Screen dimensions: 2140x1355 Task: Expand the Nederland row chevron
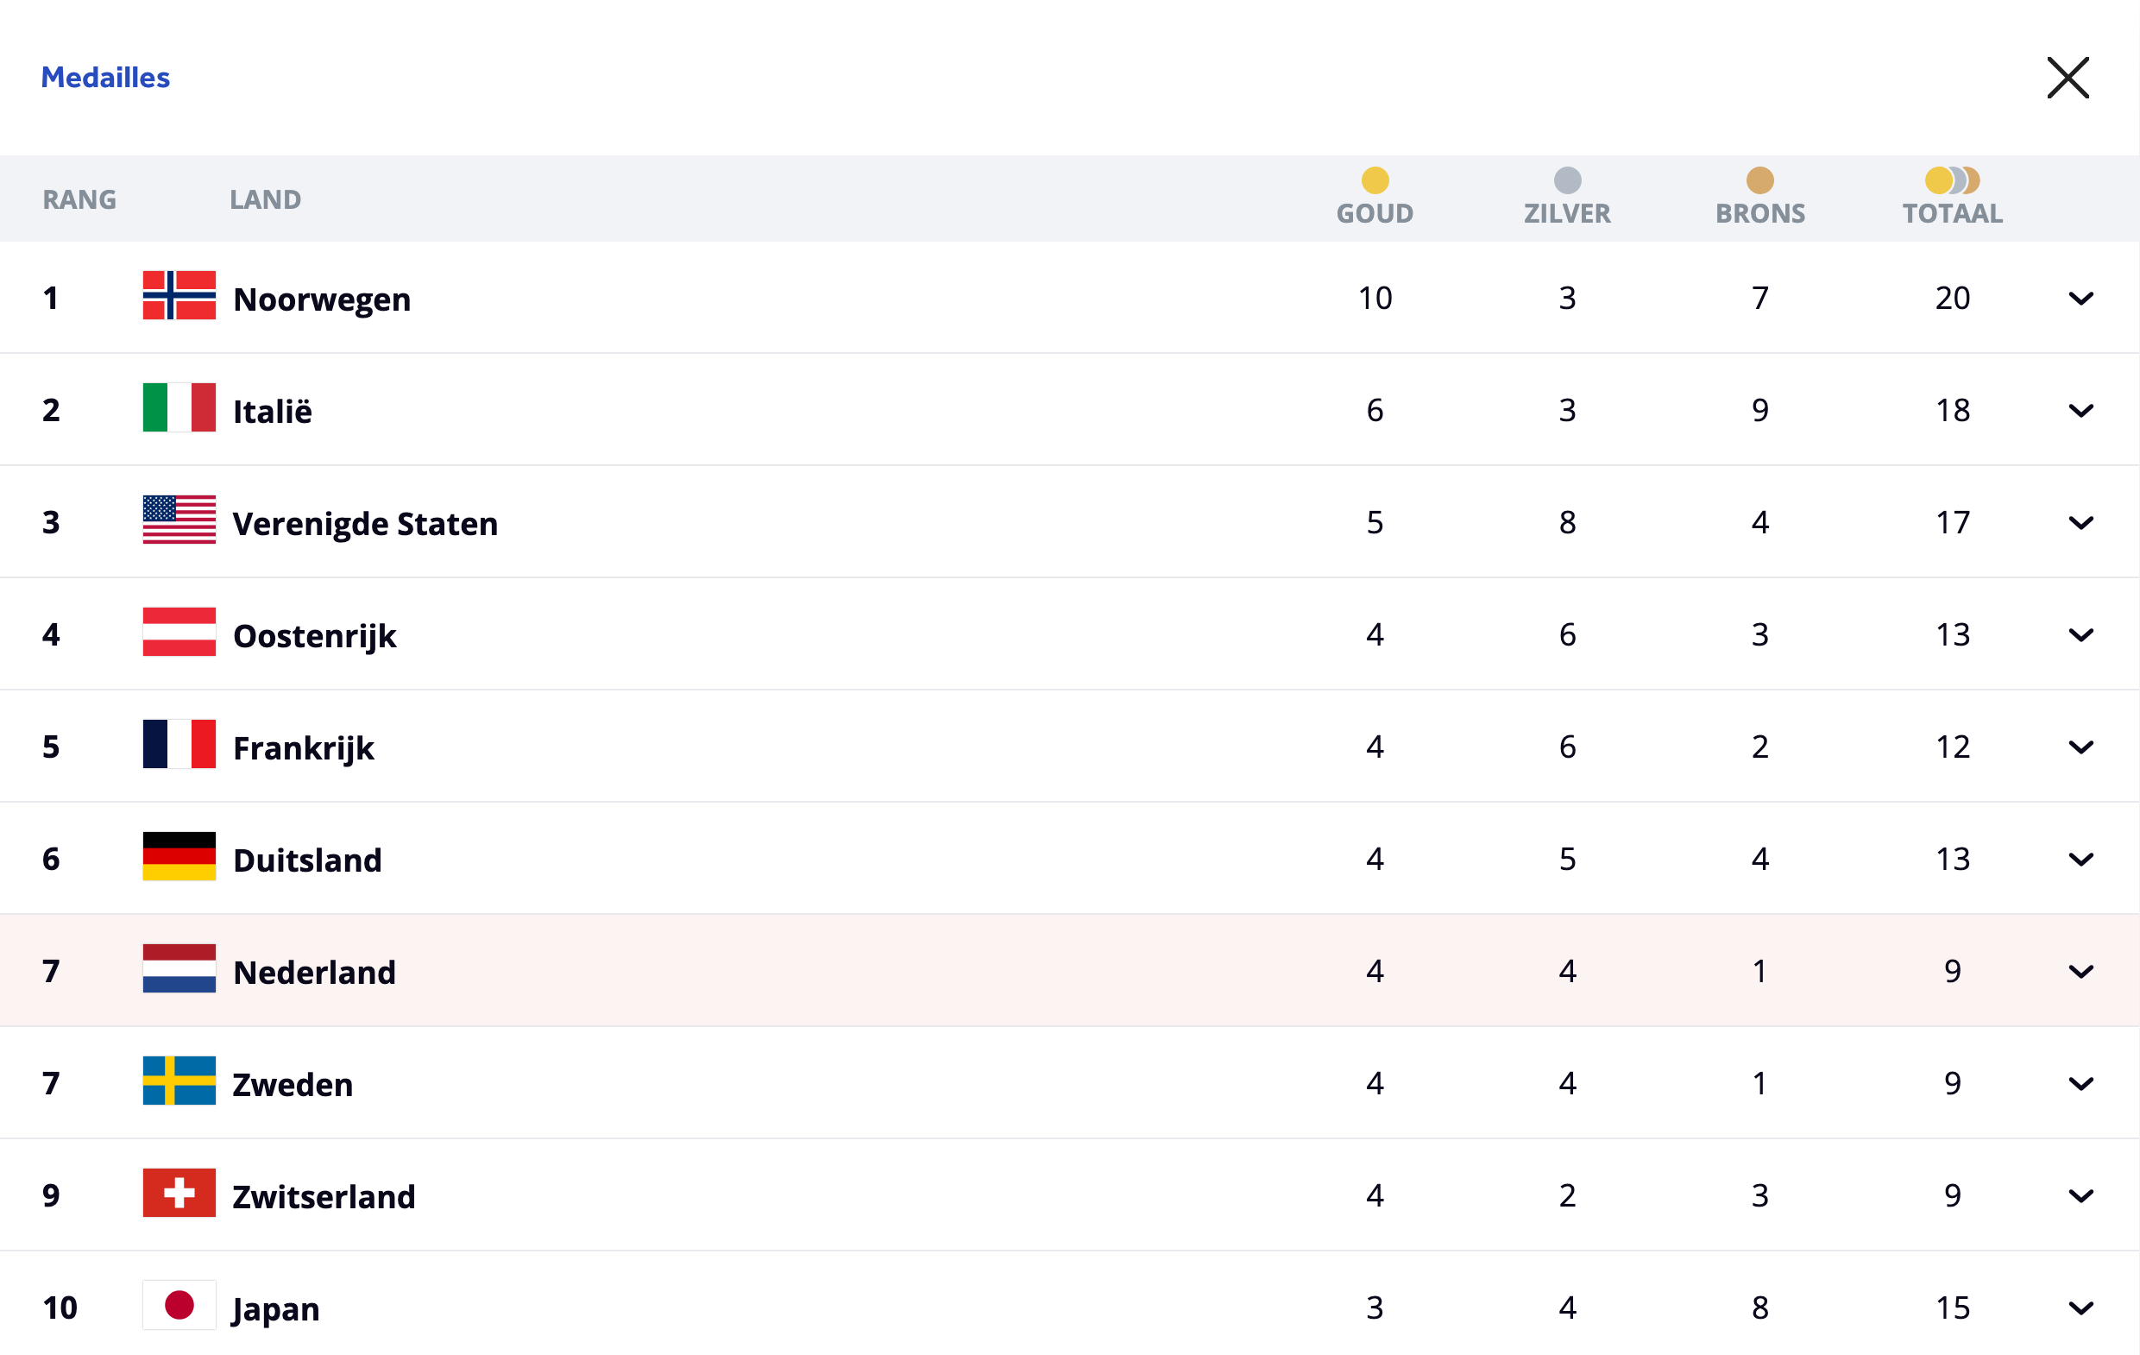click(x=2080, y=971)
